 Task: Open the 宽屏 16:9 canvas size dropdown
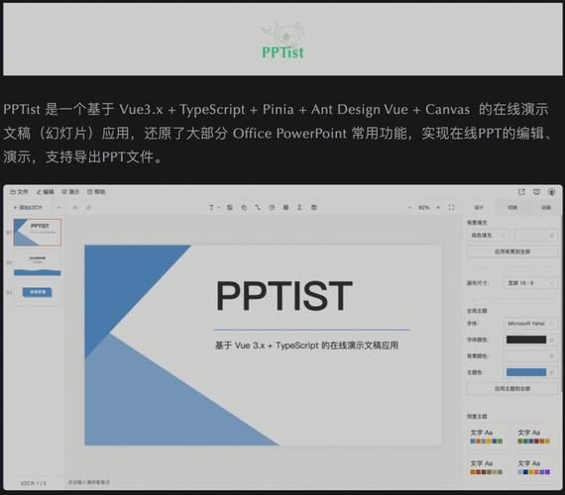coord(530,283)
